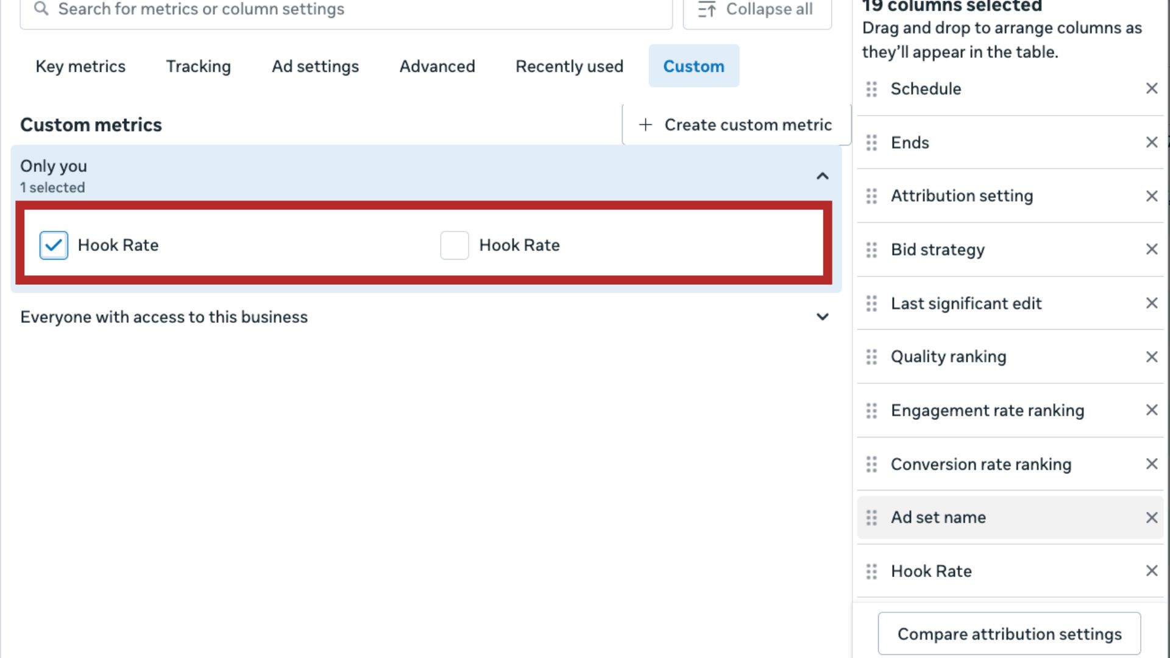Focus the metrics search input field
This screenshot has width=1170, height=658.
353,10
